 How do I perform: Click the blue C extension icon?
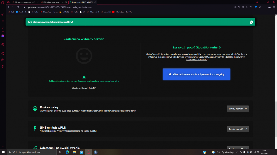[x=256, y=7]
